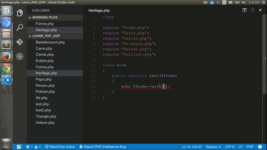The width and height of the screenshot is (267, 150).
Task: Launch Chromium from the dock
Action: pyautogui.click(x=6, y=22)
